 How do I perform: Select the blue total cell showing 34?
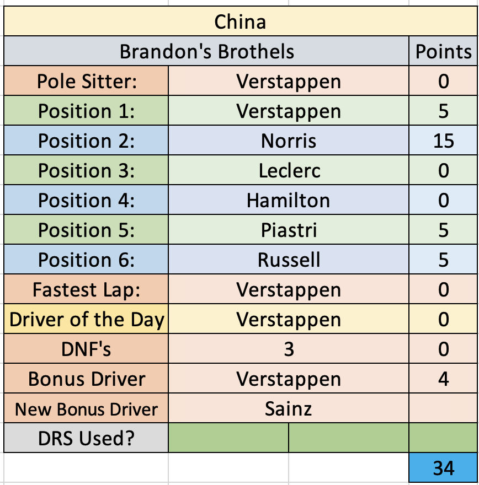[443, 467]
